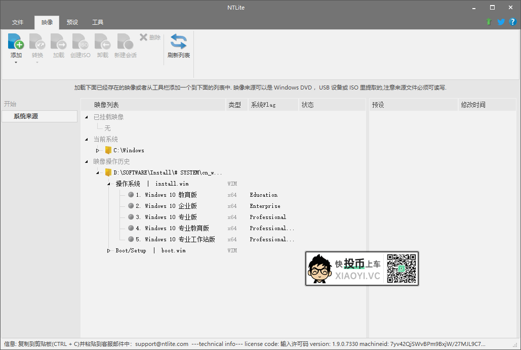Click the gray dot for Windows 10 教育版

click(x=131, y=195)
